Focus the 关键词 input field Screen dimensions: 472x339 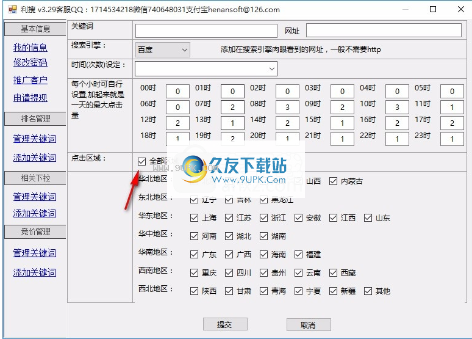point(206,31)
